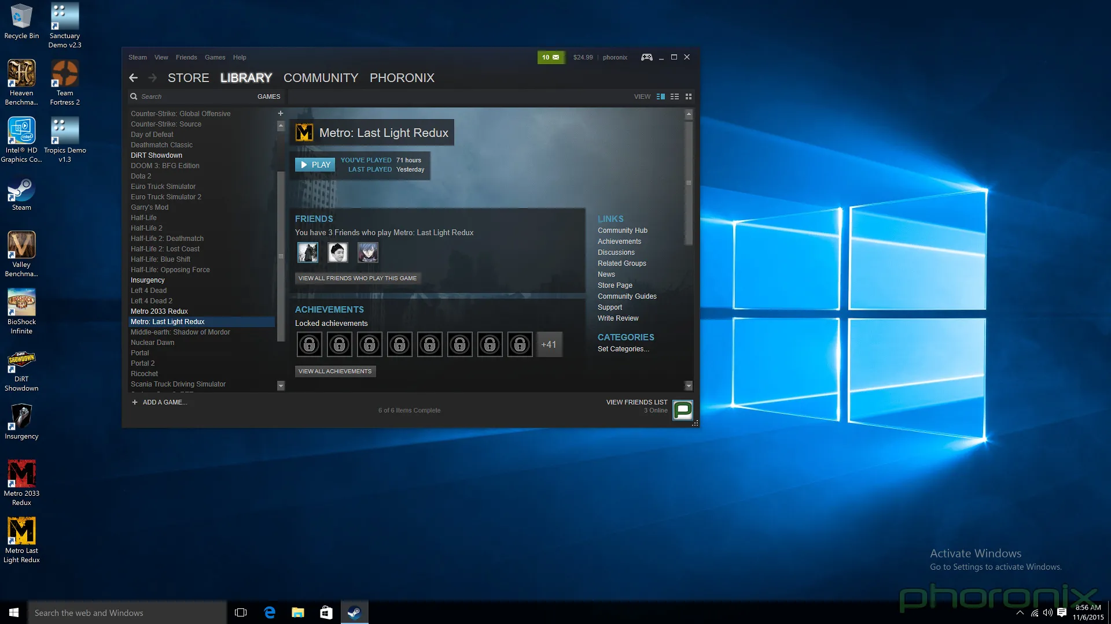Viewport: 1111px width, 624px height.
Task: Switch to the COMMUNITY tab
Action: [x=321, y=77]
